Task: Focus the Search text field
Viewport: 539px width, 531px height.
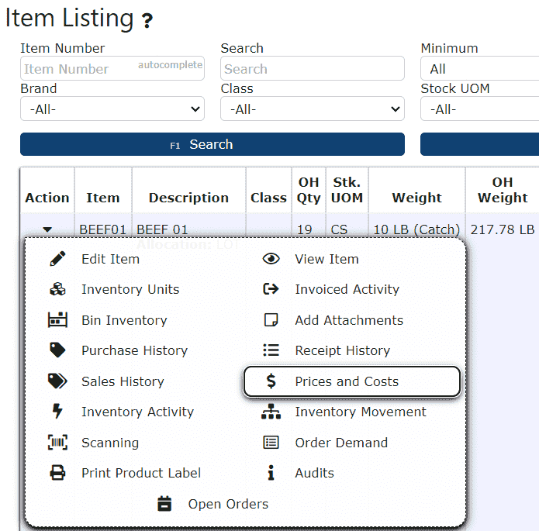Action: pyautogui.click(x=312, y=68)
